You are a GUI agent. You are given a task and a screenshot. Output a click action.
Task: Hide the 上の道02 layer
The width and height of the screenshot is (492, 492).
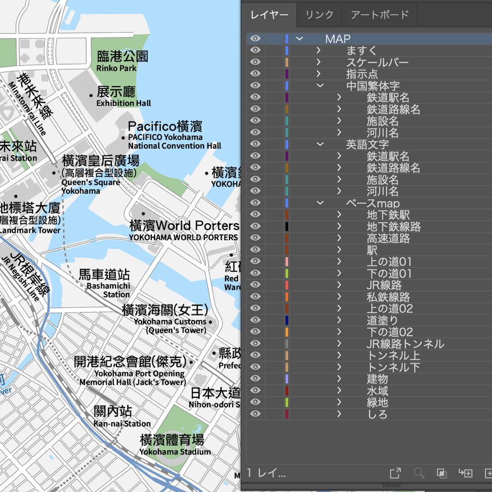point(256,308)
